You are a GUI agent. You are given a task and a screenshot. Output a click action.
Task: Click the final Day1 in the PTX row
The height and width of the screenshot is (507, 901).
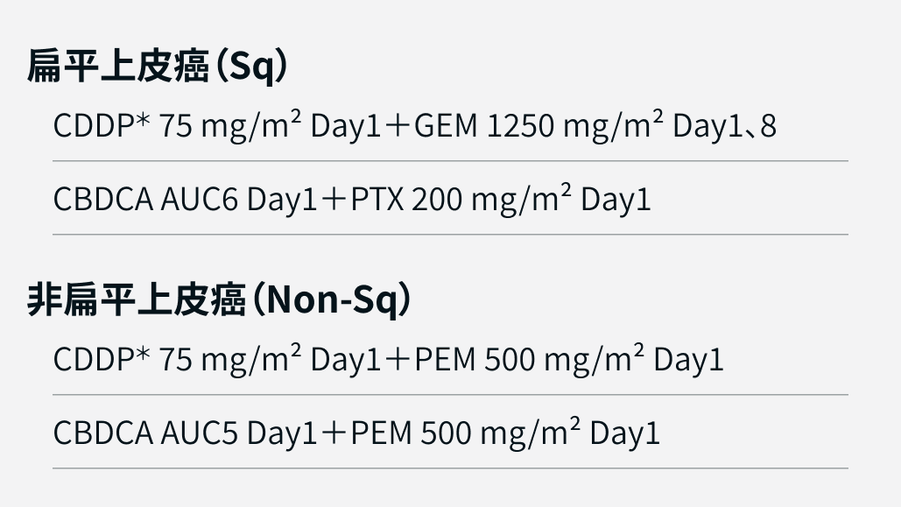pyautogui.click(x=616, y=200)
